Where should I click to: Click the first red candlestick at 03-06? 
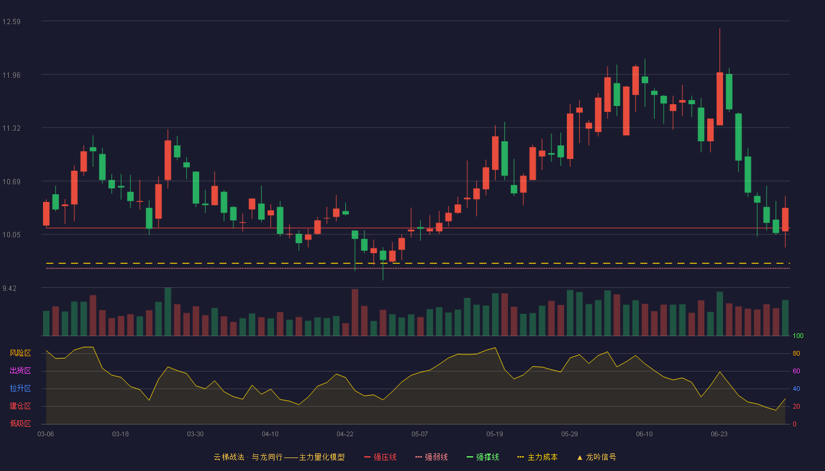[x=46, y=213]
